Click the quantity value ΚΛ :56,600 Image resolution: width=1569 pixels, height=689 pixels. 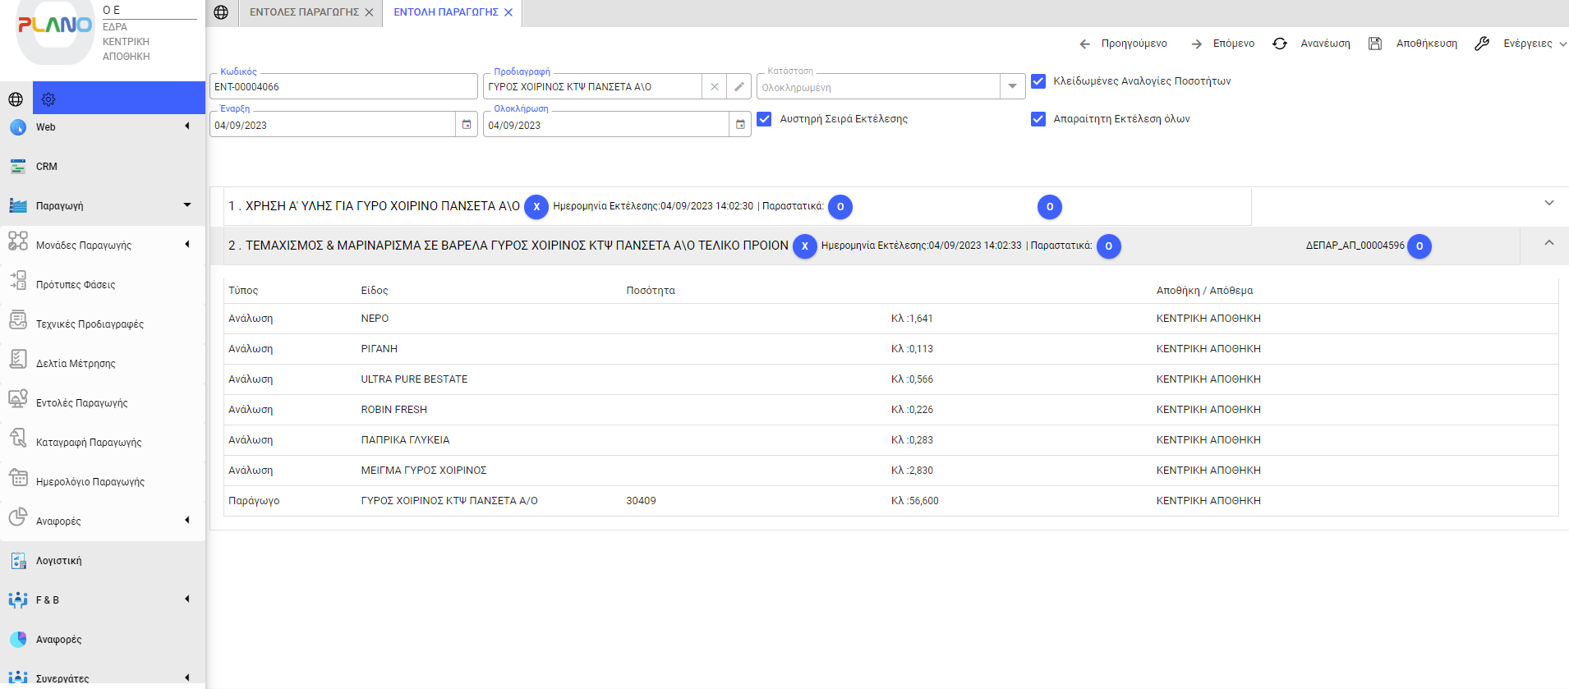[x=915, y=501]
